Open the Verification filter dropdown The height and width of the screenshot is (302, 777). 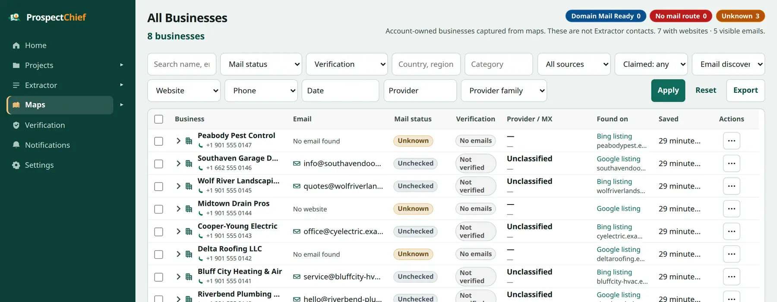(x=347, y=64)
